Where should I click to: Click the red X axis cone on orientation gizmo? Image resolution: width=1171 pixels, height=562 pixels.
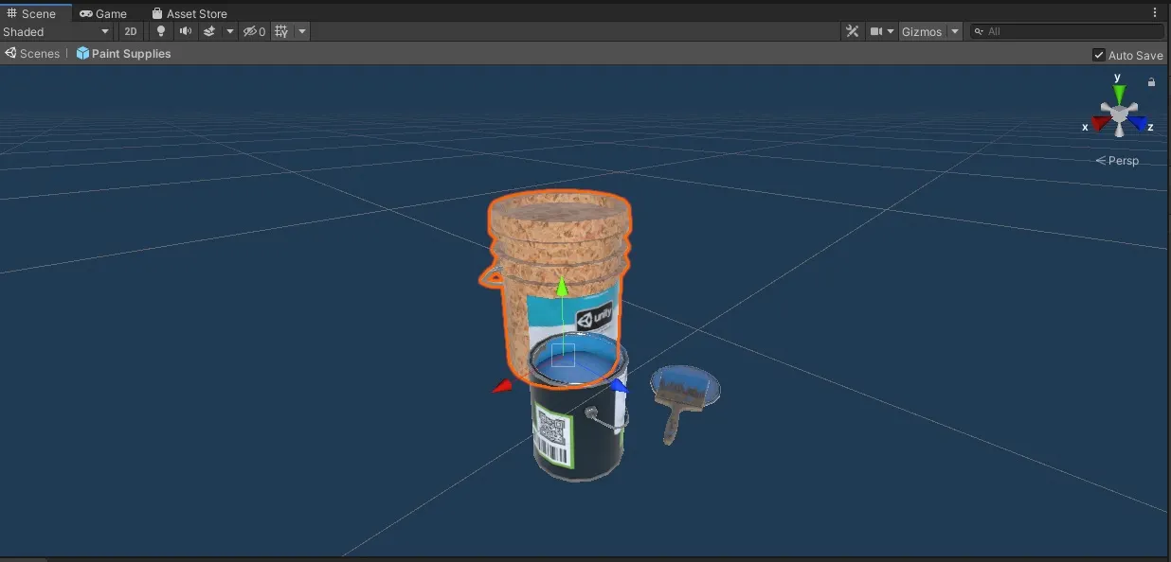(x=1100, y=123)
